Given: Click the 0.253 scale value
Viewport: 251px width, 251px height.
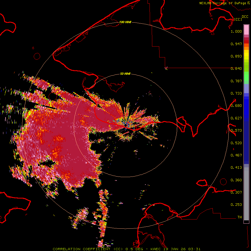Looking at the screenshot, I should [236, 205].
